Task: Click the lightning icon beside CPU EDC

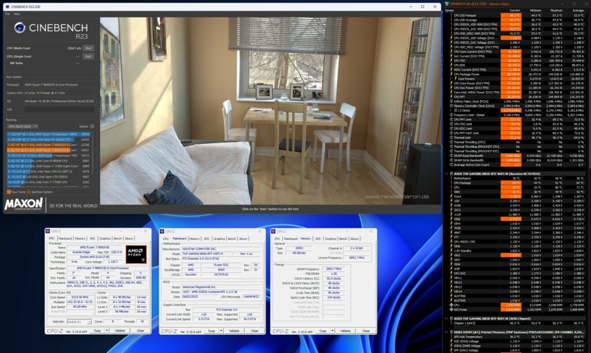Action: [x=451, y=65]
